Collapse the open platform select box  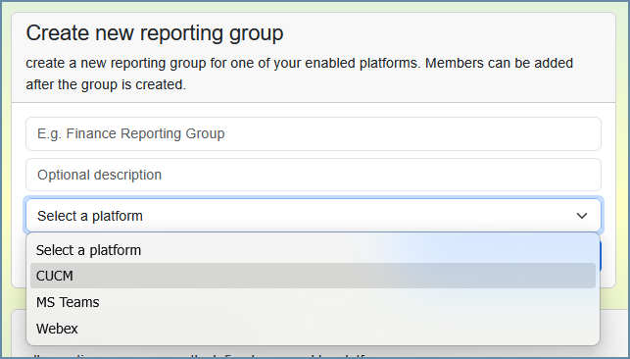point(314,216)
